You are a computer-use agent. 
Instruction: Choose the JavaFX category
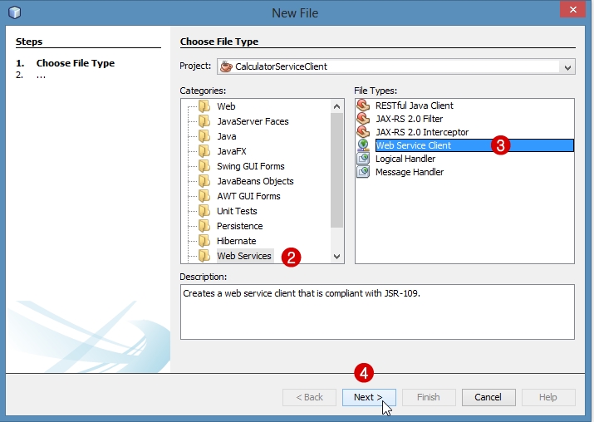pyautogui.click(x=232, y=151)
